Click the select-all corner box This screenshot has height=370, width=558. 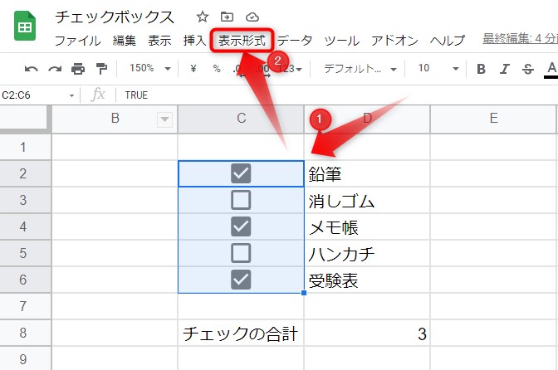pyautogui.click(x=24, y=119)
